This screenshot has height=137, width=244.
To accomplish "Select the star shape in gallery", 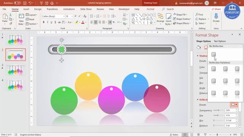I will click(151, 23).
